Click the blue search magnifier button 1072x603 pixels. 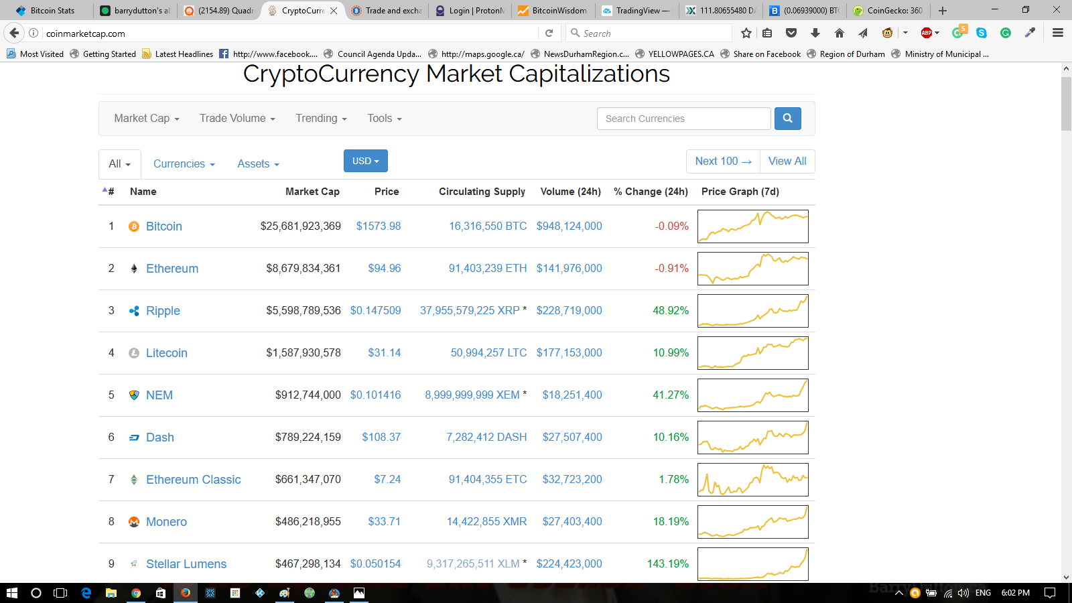tap(787, 119)
